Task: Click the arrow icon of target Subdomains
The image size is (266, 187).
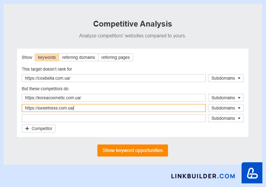Action: pyautogui.click(x=239, y=78)
